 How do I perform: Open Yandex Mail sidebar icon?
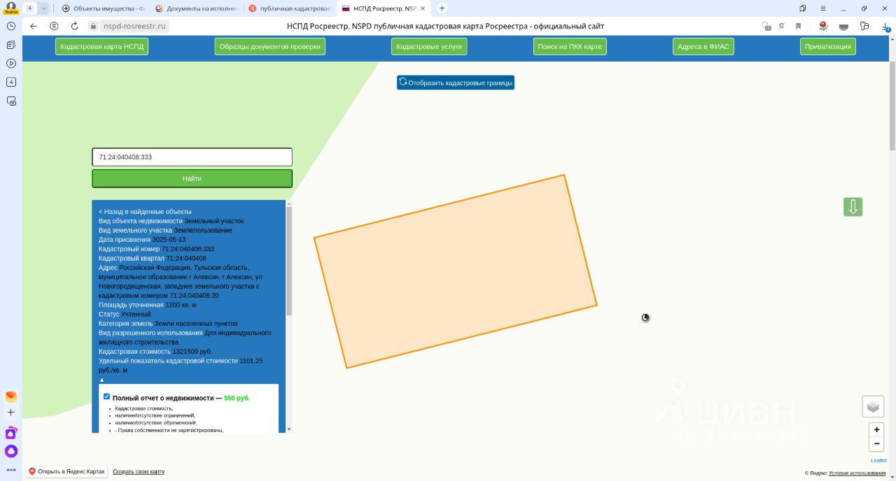[x=10, y=396]
